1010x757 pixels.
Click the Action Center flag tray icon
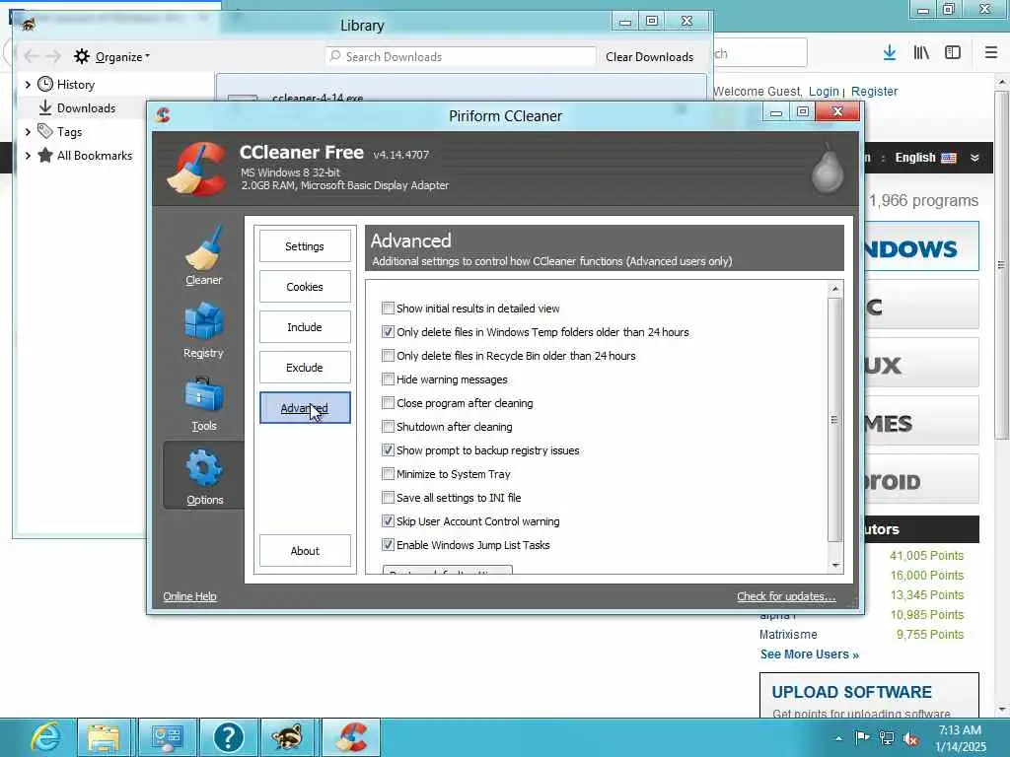click(x=861, y=737)
